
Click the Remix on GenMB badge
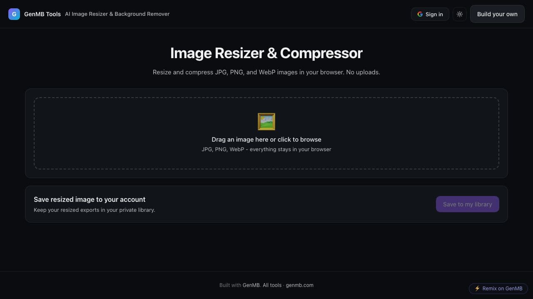point(498,289)
